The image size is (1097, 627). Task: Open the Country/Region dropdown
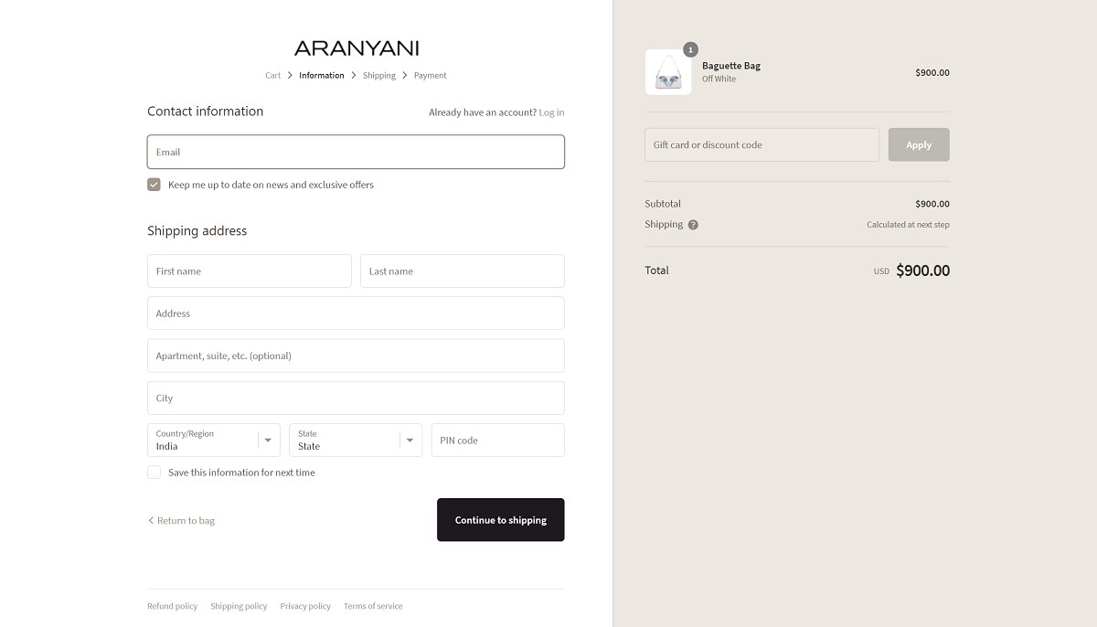point(214,441)
